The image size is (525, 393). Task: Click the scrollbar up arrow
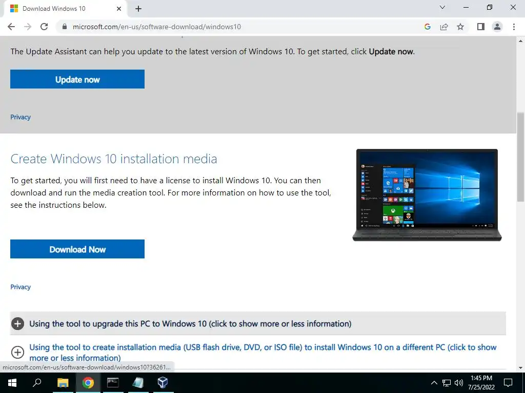pos(520,41)
